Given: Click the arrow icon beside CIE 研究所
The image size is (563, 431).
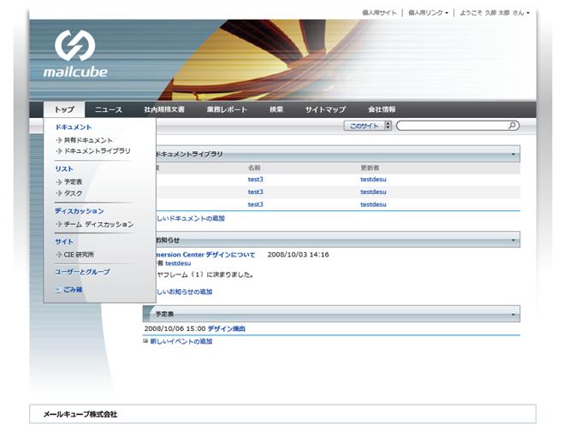Looking at the screenshot, I should (x=58, y=255).
